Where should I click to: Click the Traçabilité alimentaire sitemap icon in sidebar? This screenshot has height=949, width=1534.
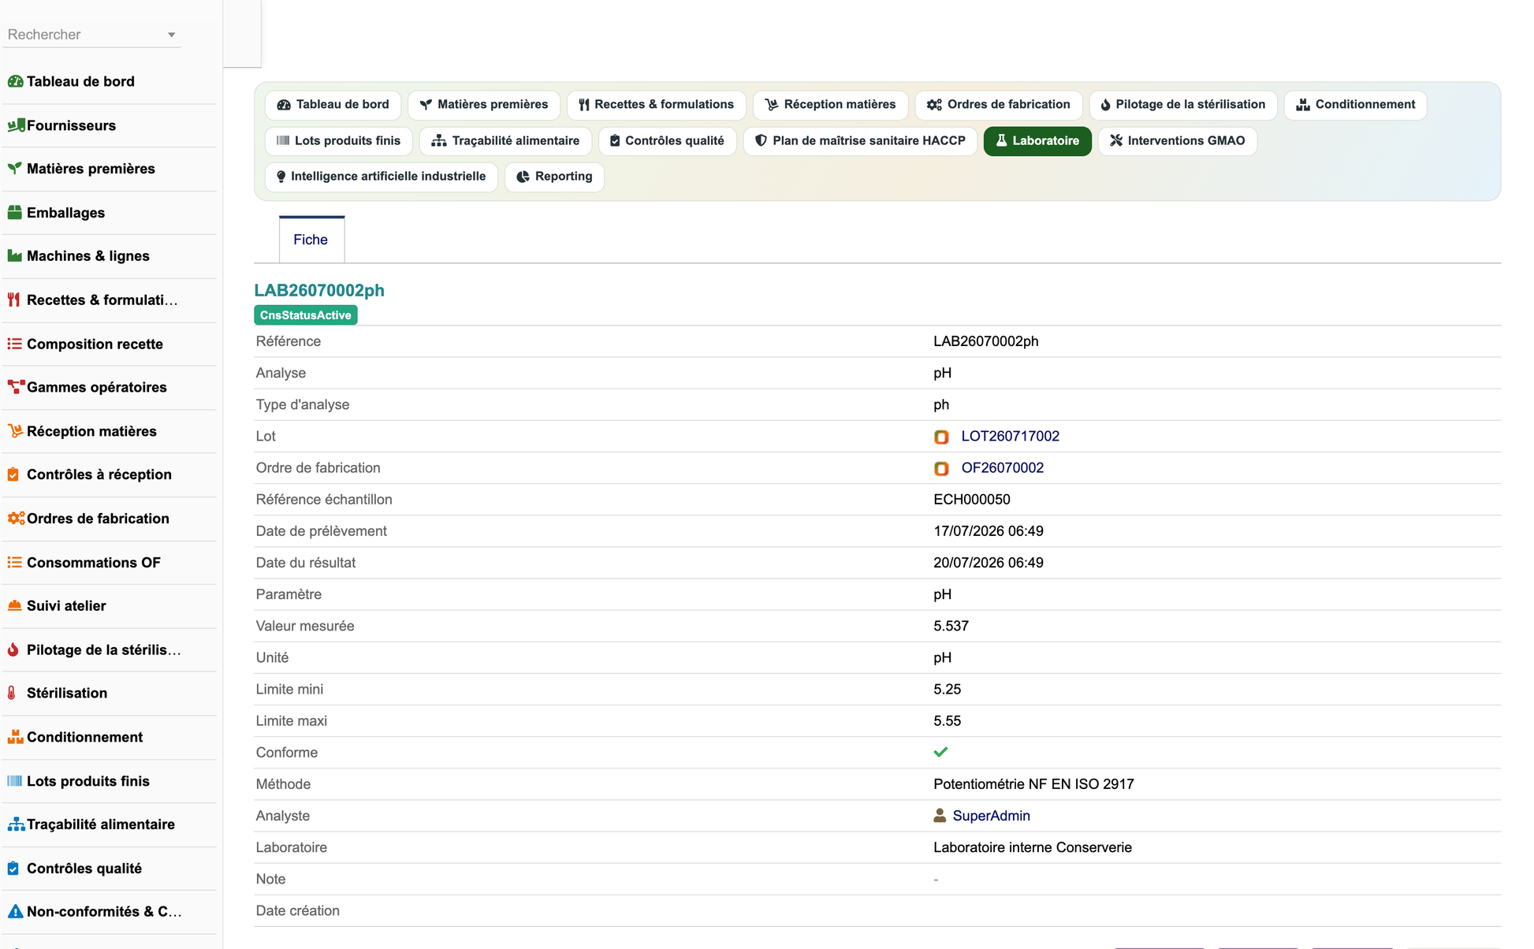[x=16, y=824]
